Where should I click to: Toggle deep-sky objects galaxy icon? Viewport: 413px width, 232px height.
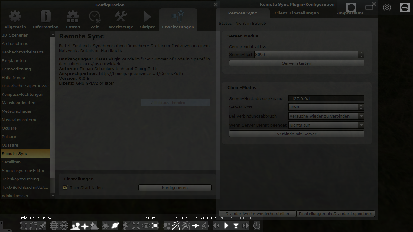[106, 226]
